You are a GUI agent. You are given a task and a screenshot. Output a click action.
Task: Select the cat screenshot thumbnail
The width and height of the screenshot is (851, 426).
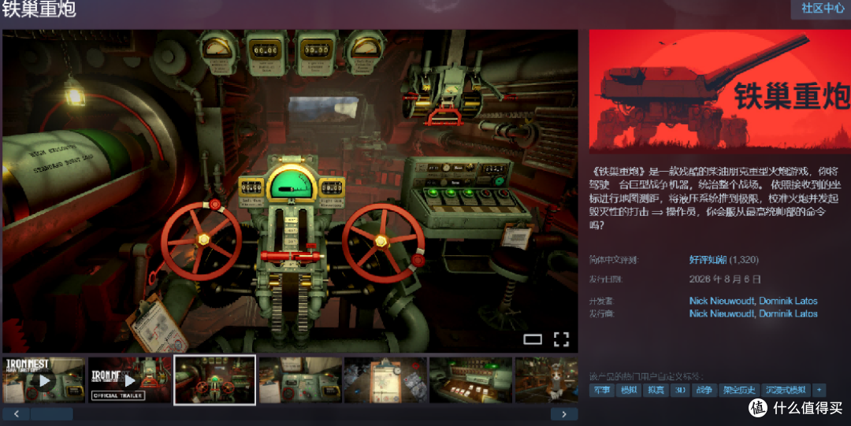click(x=547, y=380)
